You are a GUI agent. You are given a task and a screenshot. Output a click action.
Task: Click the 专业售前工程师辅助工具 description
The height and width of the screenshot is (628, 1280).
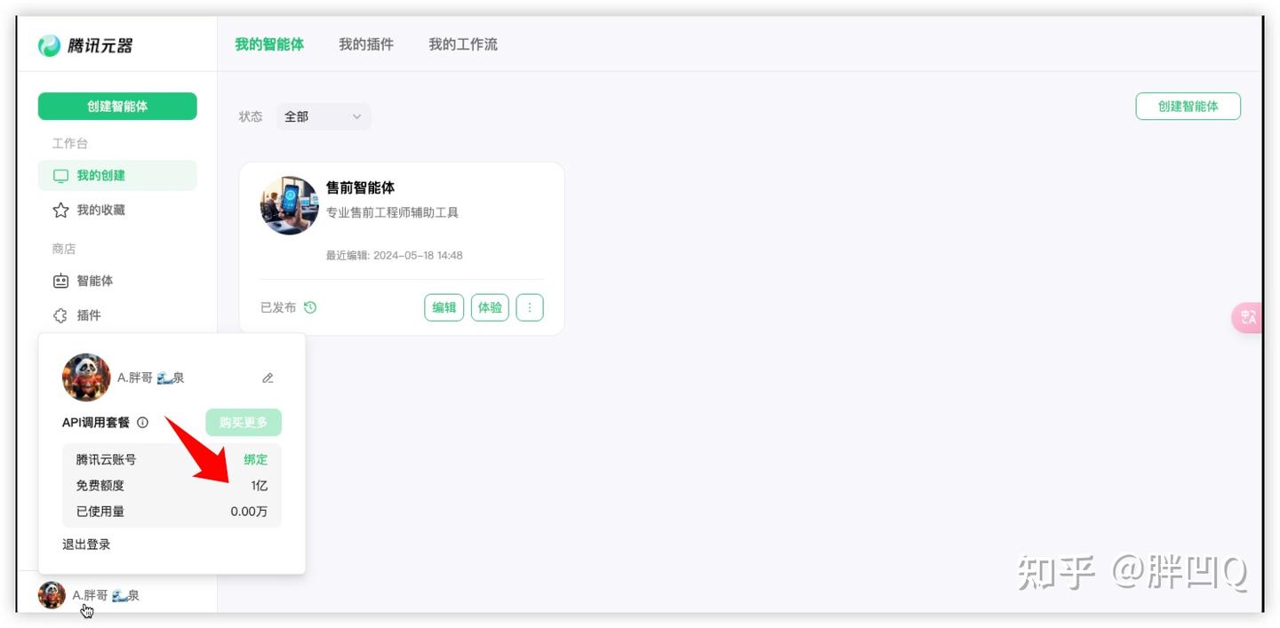coord(392,213)
